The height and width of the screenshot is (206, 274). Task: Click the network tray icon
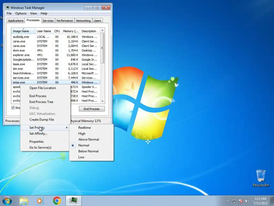tap(234, 201)
